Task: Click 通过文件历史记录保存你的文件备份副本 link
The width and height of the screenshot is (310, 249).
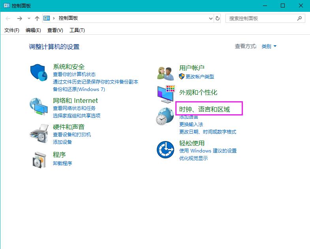Action: 96,82
